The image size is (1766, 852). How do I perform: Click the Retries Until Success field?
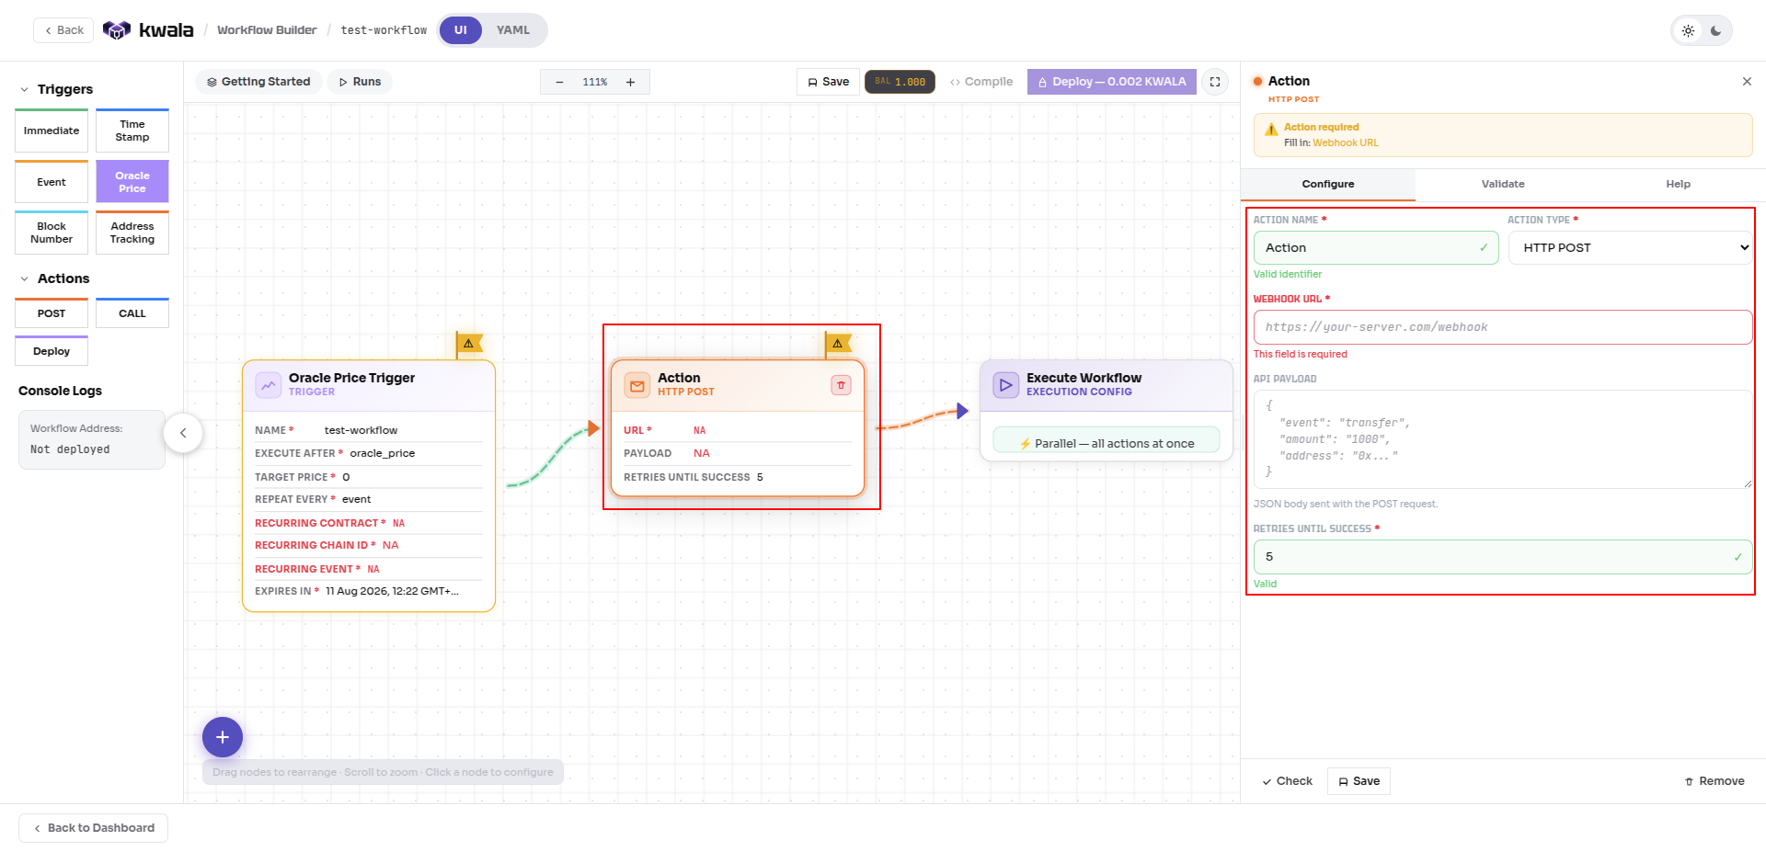[1503, 557]
